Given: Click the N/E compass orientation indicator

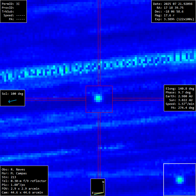Looking at the screenshot, I should pos(98,187).
